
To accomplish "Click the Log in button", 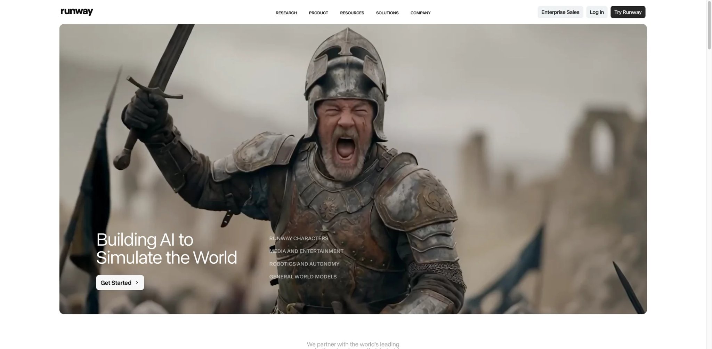I will 597,12.
